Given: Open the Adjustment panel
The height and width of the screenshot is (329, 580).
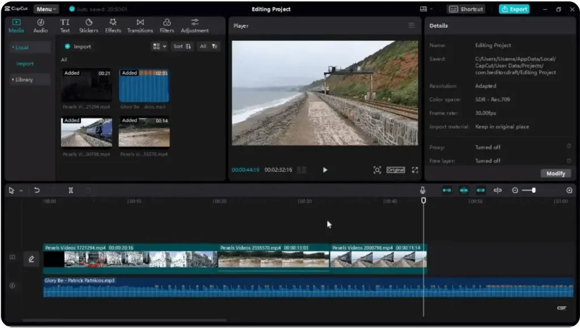Looking at the screenshot, I should (194, 25).
